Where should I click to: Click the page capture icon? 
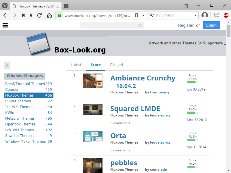pos(216,15)
